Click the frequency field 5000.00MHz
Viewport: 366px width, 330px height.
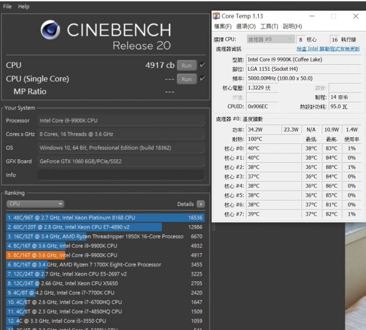[303, 78]
